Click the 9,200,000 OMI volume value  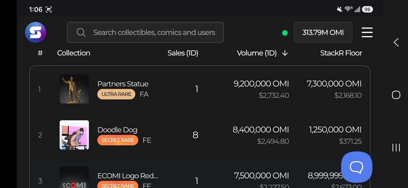261,83
